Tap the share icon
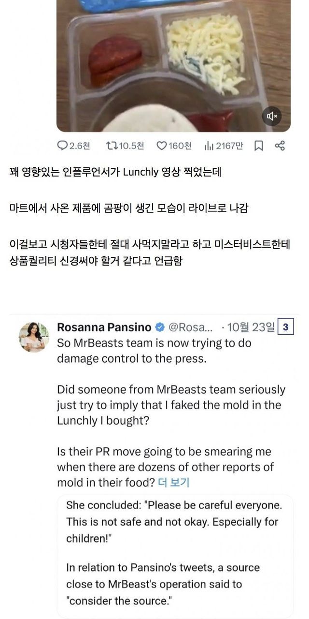The width and height of the screenshot is (309, 619). [280, 146]
